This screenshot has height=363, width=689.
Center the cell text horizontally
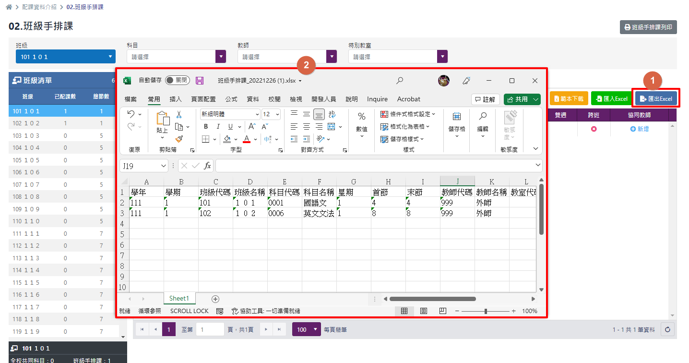click(307, 127)
